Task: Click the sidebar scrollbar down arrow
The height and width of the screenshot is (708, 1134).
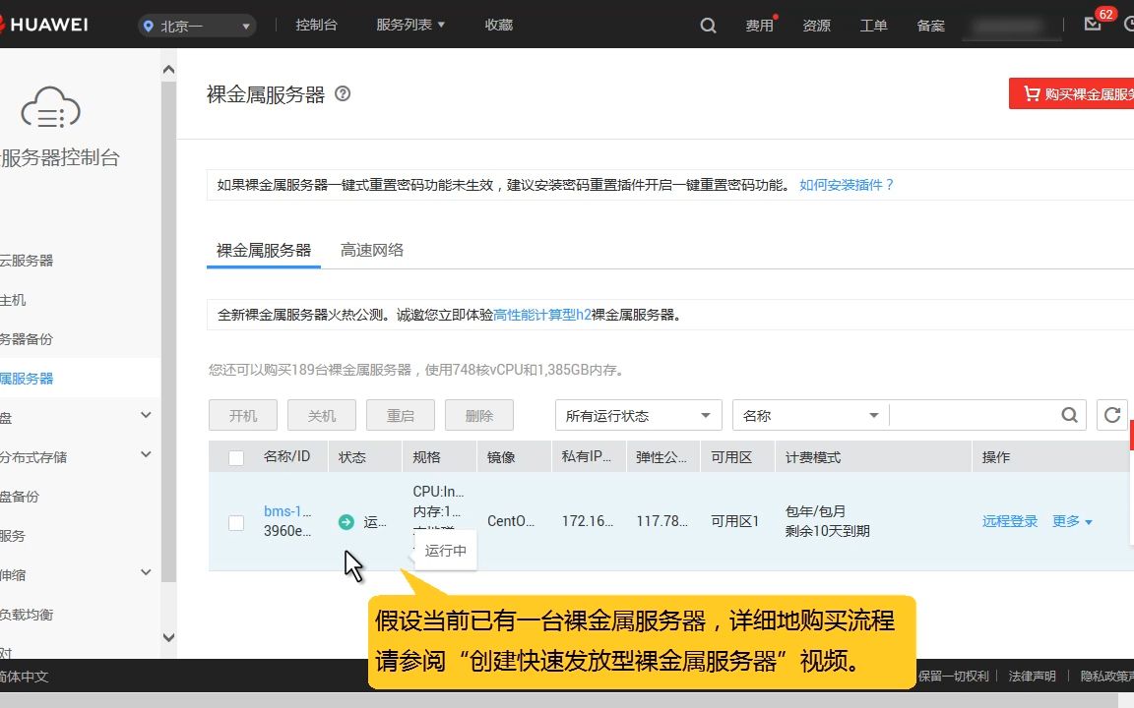Action: point(168,637)
